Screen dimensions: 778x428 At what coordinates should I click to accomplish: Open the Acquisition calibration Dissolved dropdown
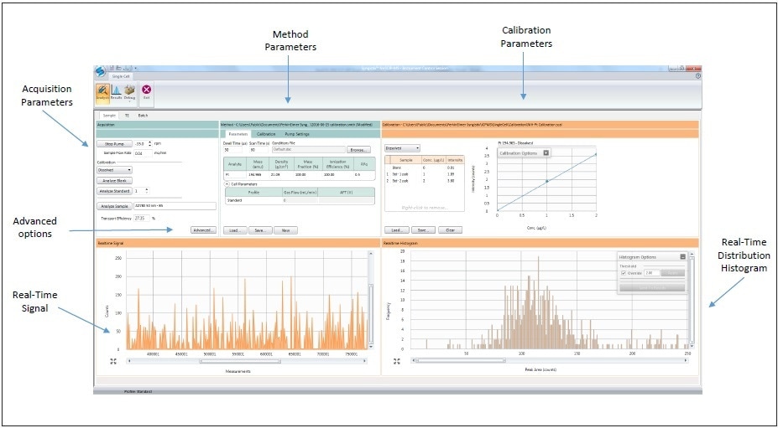pyautogui.click(x=114, y=169)
